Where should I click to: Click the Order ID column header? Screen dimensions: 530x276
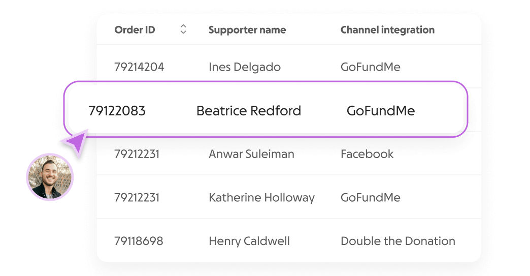click(135, 30)
